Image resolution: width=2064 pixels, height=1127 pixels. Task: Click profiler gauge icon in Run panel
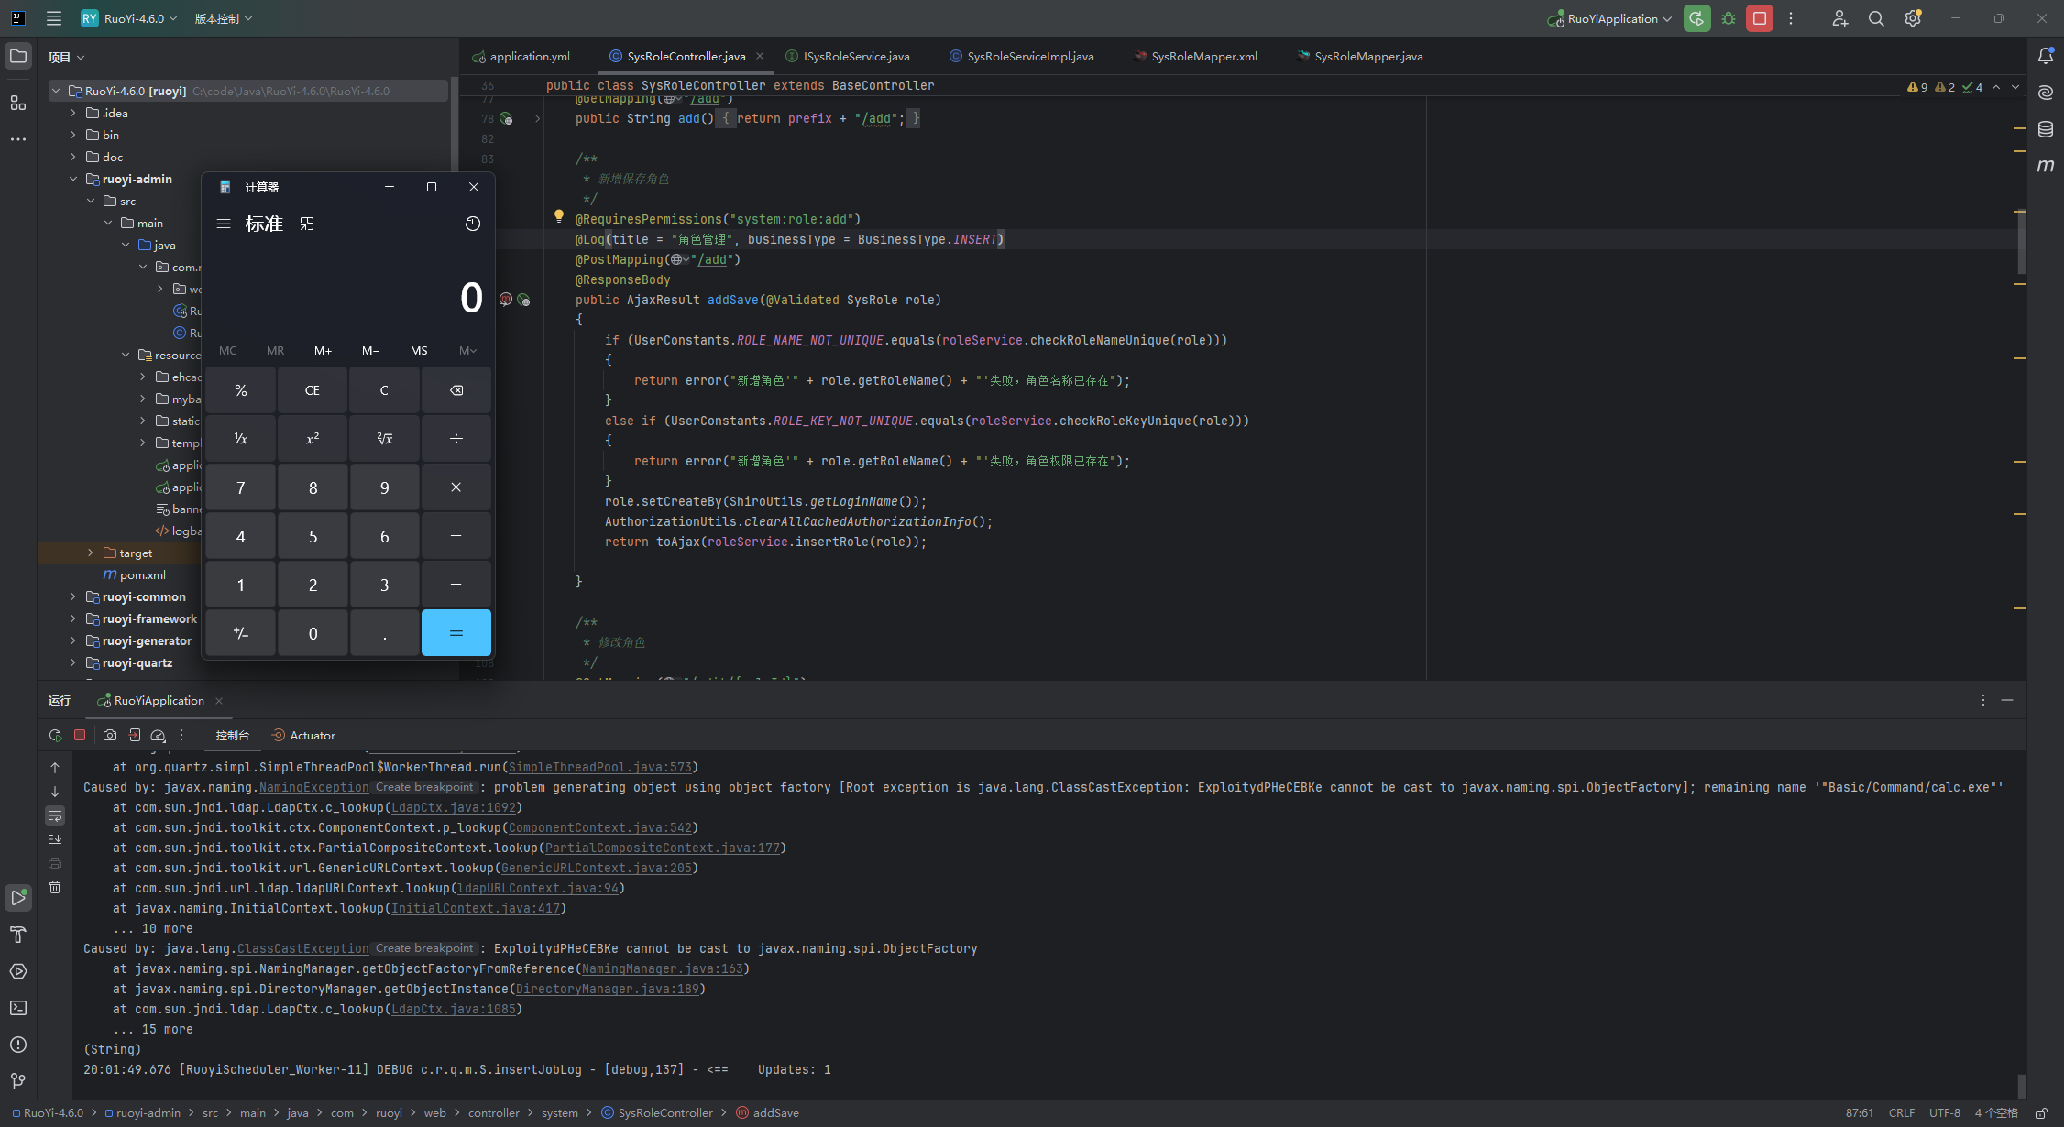158,735
